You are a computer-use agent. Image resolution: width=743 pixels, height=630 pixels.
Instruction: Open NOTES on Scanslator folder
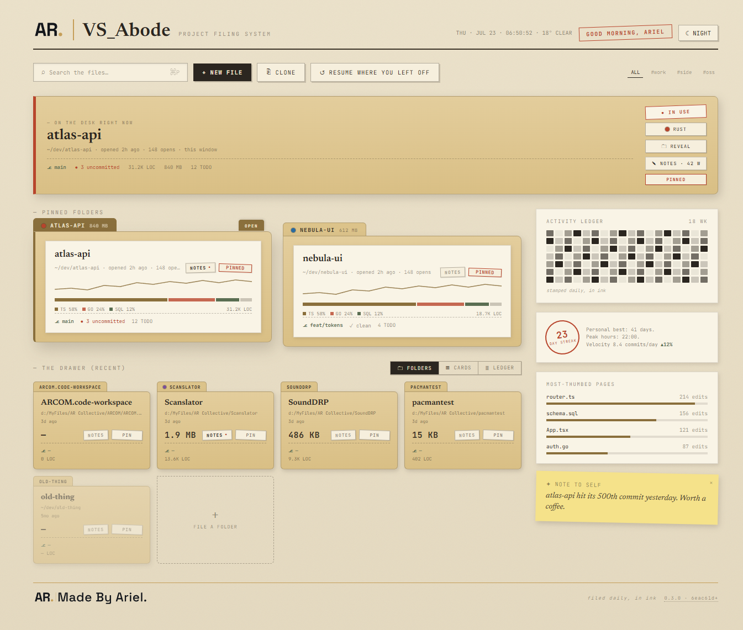(217, 435)
